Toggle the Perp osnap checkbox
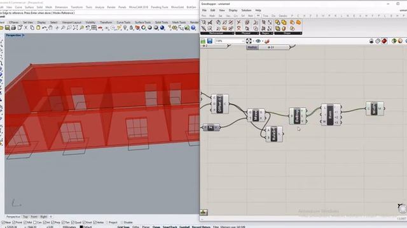Image resolution: width=407 pixels, height=228 pixels. [53, 222]
